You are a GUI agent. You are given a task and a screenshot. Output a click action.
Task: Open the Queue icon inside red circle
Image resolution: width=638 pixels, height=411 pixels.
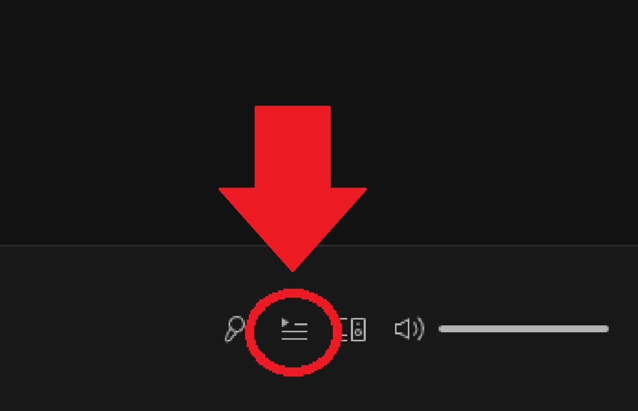[x=295, y=329]
